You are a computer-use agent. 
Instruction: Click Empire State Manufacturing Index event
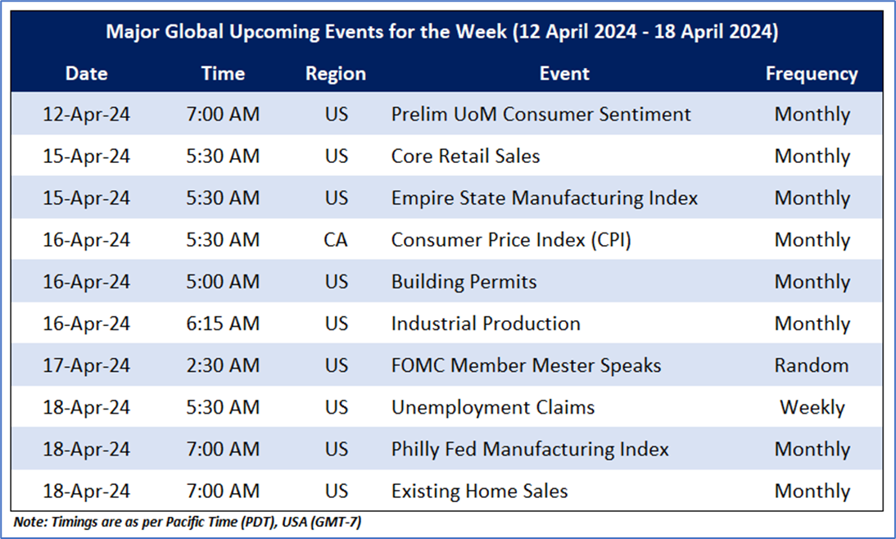click(x=544, y=198)
